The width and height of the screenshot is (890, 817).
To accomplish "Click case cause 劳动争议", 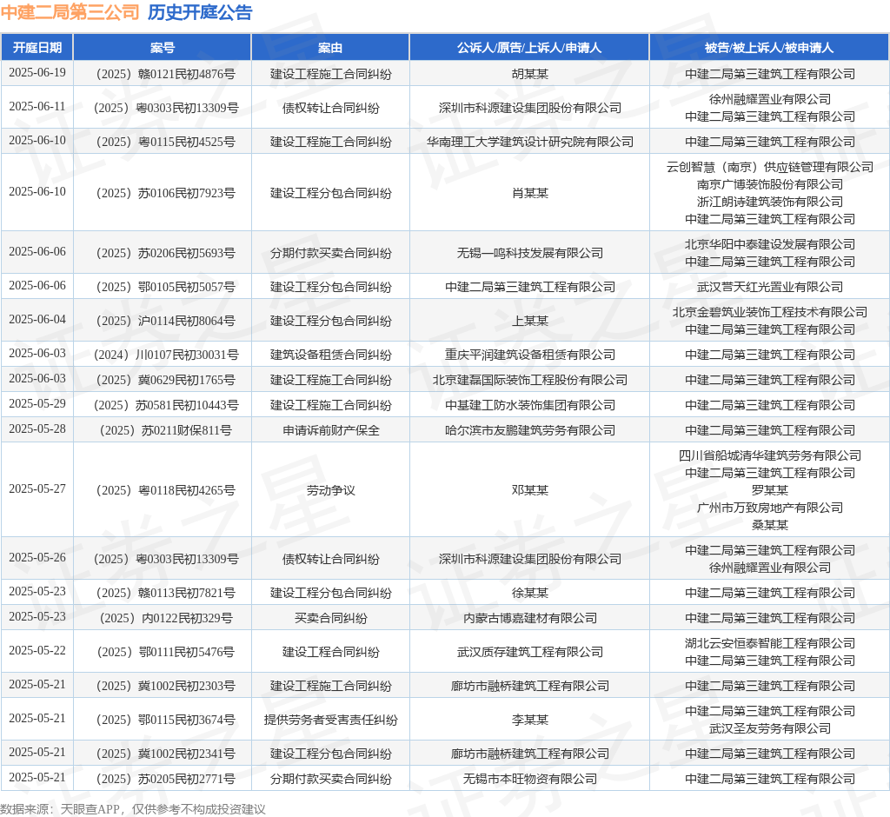I will pos(330,490).
